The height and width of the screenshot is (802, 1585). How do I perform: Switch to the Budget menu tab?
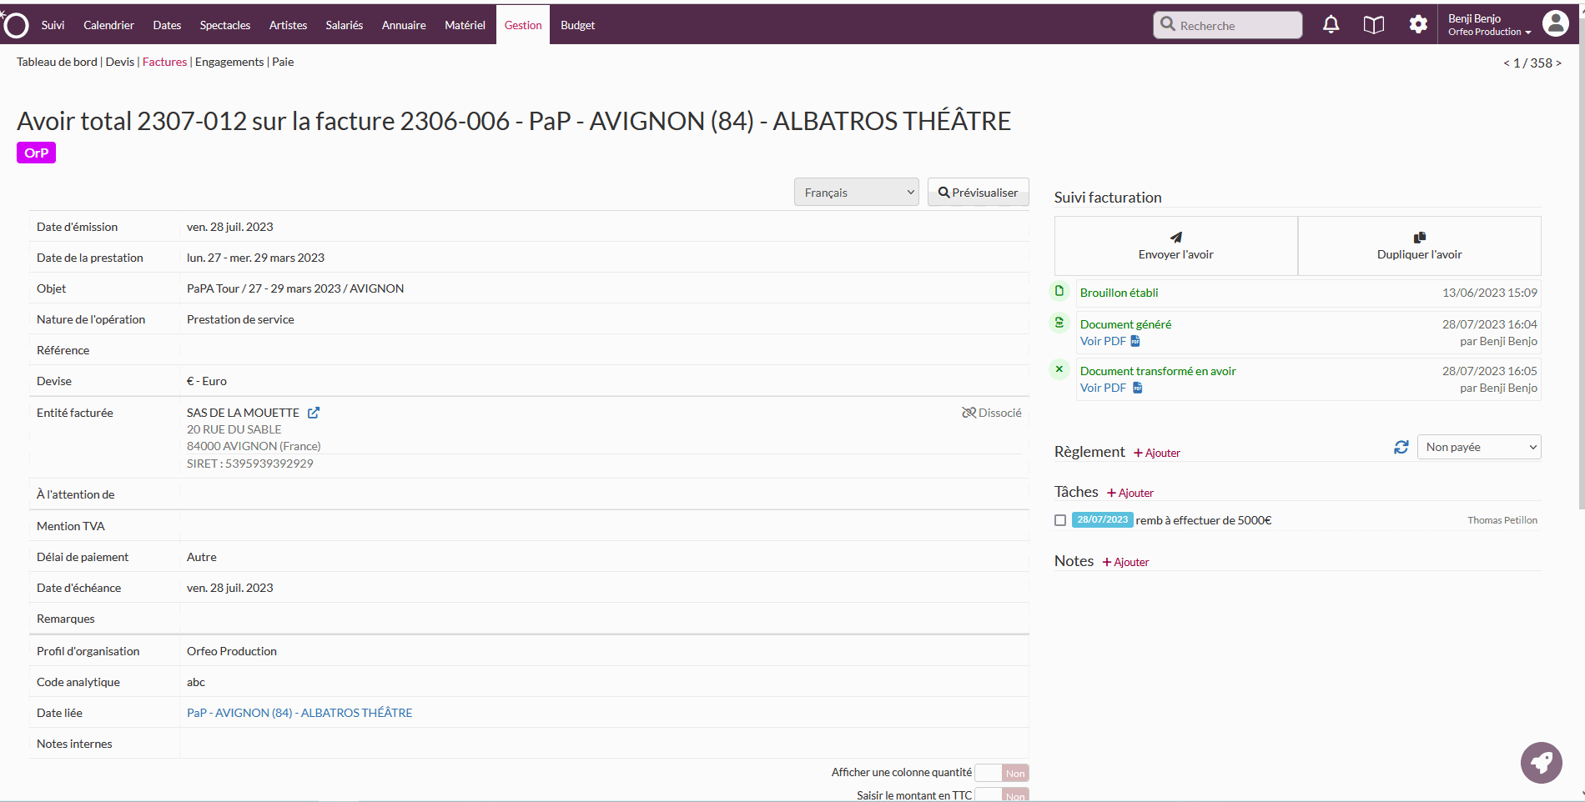pos(577,25)
